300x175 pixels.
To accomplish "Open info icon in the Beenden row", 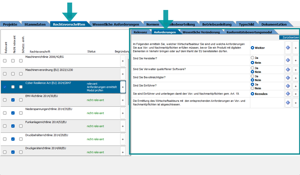I will pyautogui.click(x=288, y=94).
